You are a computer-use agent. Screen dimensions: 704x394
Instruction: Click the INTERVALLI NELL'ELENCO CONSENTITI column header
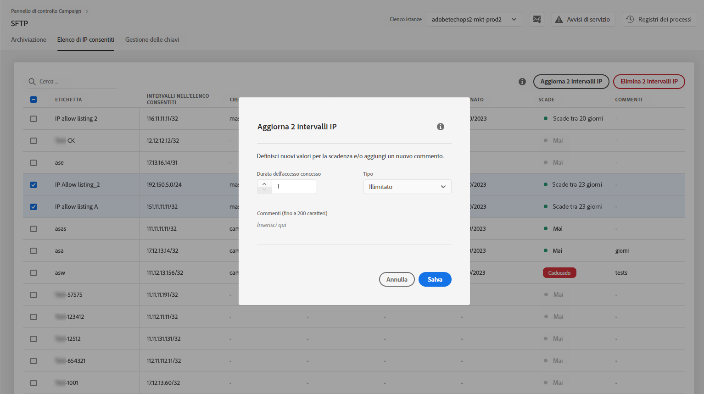coord(178,99)
